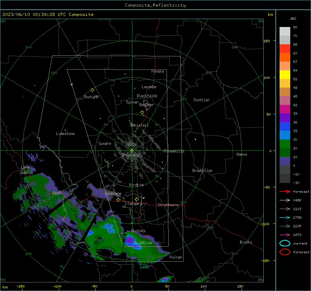Click the orange 111V arrow icon
Screen dimensions: 311x291
point(285,209)
